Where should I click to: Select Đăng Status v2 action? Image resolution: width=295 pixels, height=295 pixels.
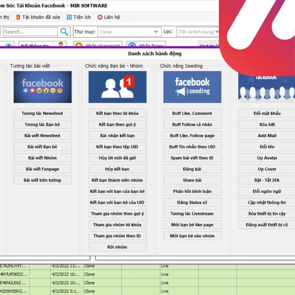point(192,202)
